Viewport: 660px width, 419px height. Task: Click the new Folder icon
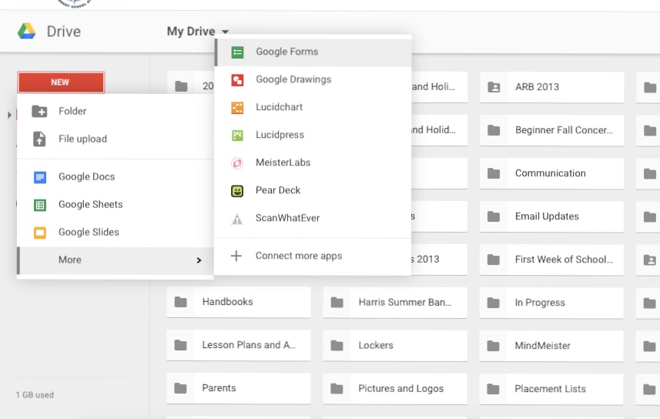click(x=39, y=111)
